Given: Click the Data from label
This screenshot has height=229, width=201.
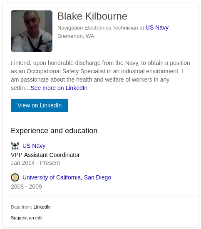Looking at the screenshot, I should click(x=22, y=207).
